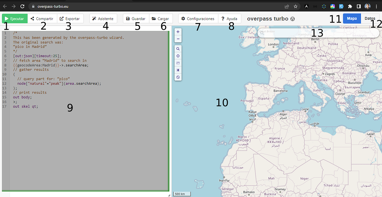This screenshot has height=197, width=382.
Task: Save the query using Guardar
Action: click(136, 18)
